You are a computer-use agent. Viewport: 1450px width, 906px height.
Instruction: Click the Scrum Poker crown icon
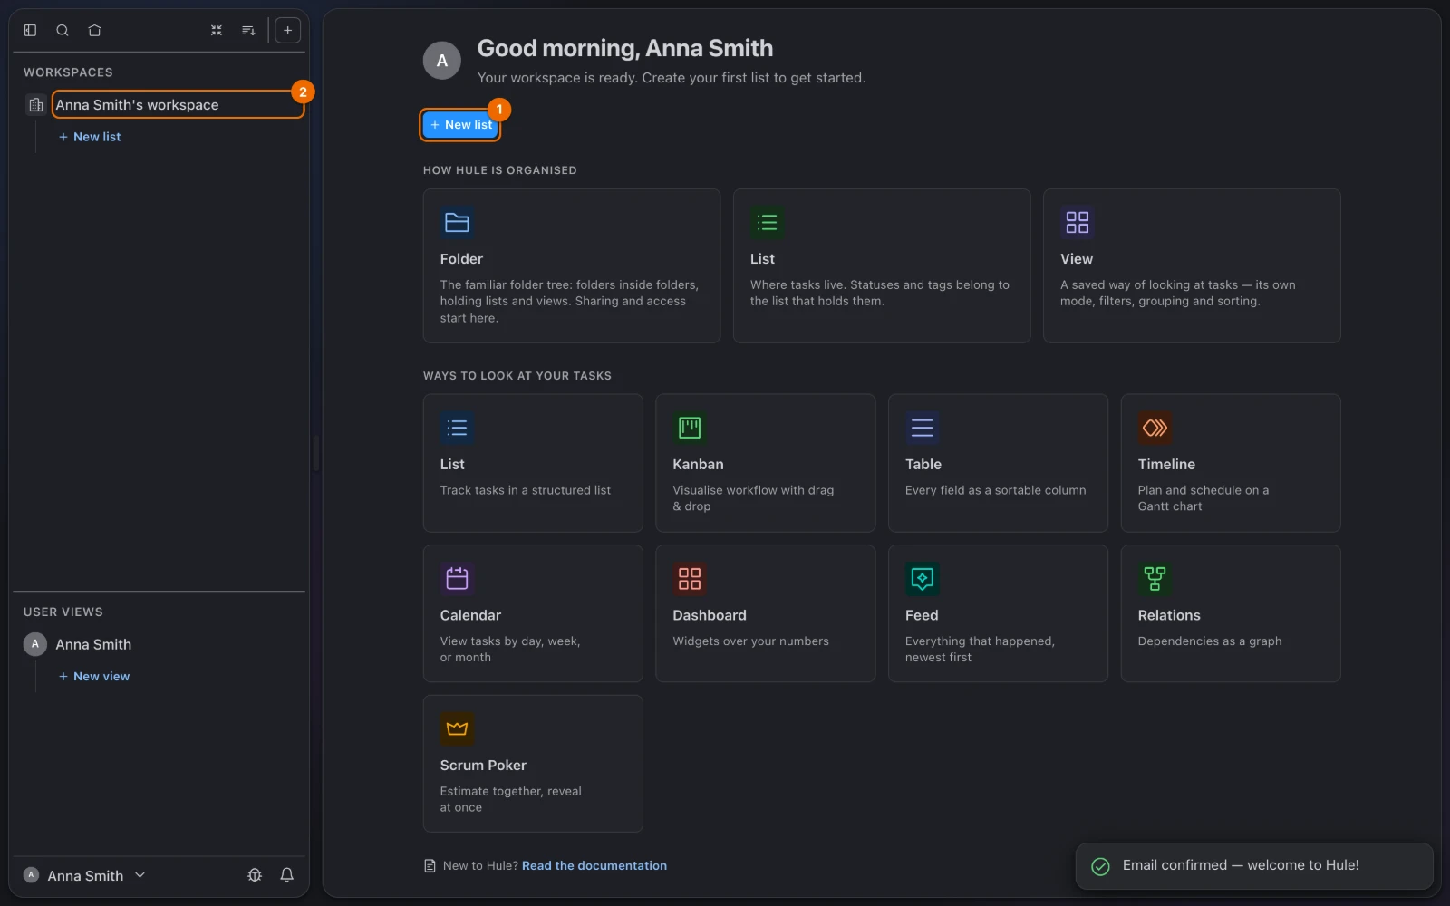[457, 728]
